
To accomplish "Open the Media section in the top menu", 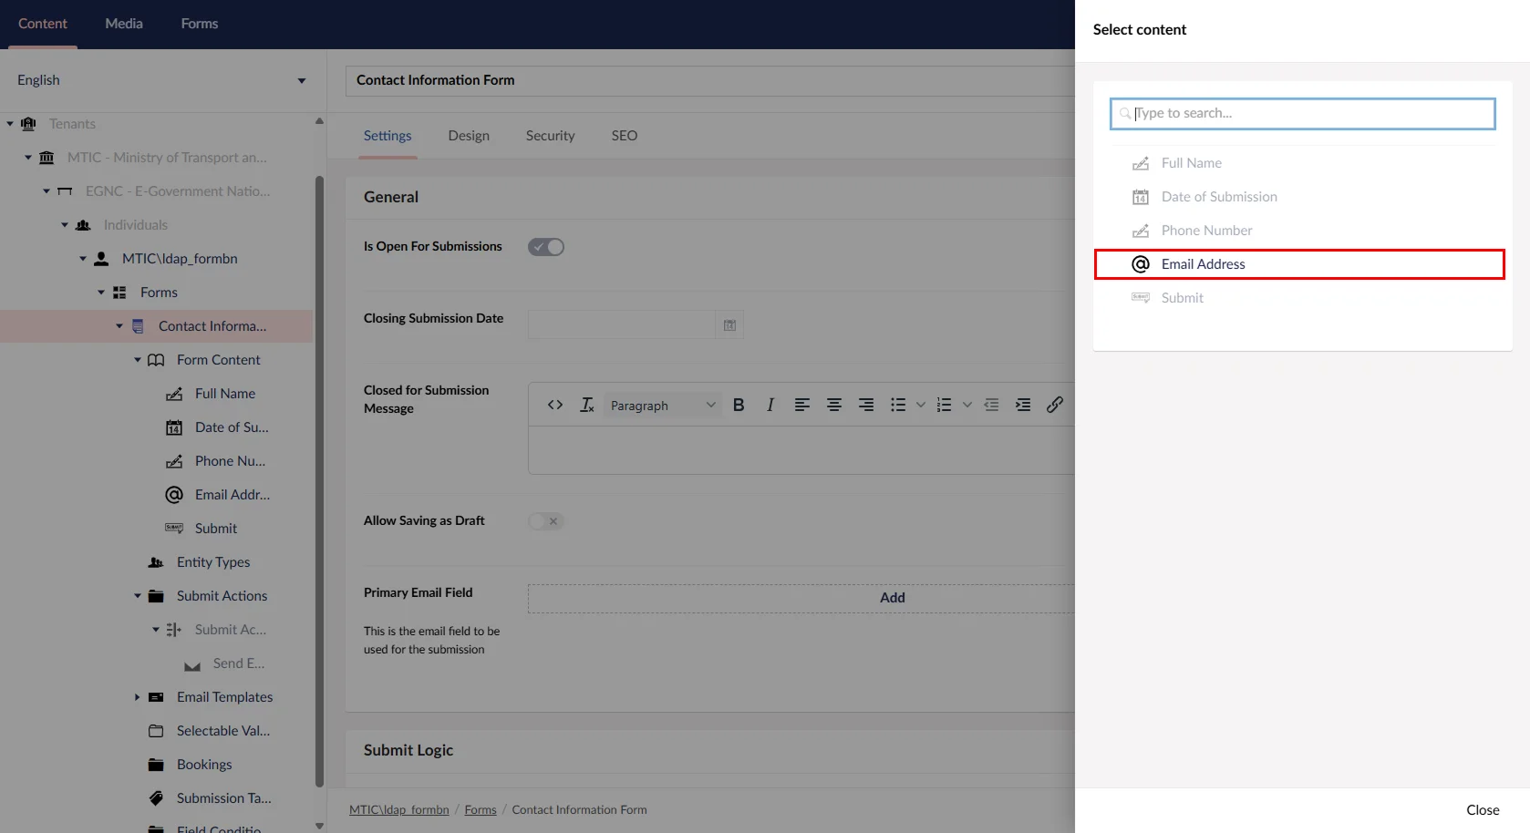I will 124,24.
